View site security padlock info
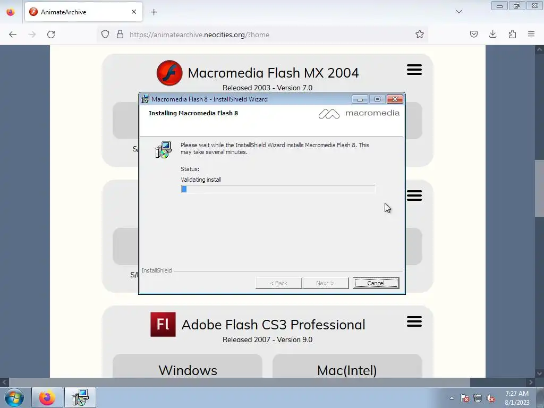This screenshot has height=408, width=544. [x=120, y=35]
